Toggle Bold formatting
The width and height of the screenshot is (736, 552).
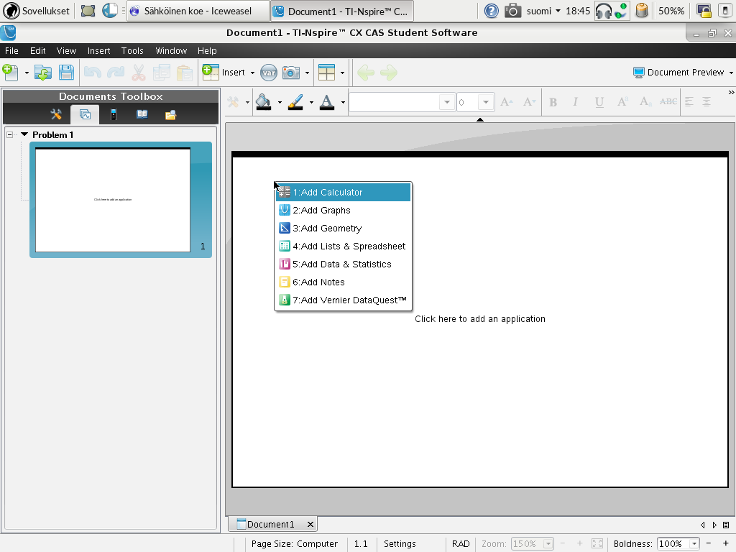[x=553, y=102]
